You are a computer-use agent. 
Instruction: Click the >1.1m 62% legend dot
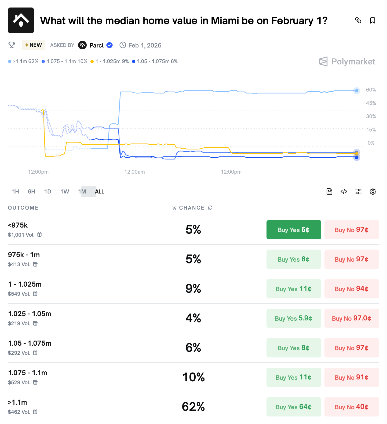pyautogui.click(x=10, y=61)
